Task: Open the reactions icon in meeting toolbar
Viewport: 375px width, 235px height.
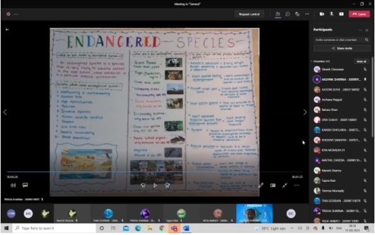Action: tap(297, 14)
